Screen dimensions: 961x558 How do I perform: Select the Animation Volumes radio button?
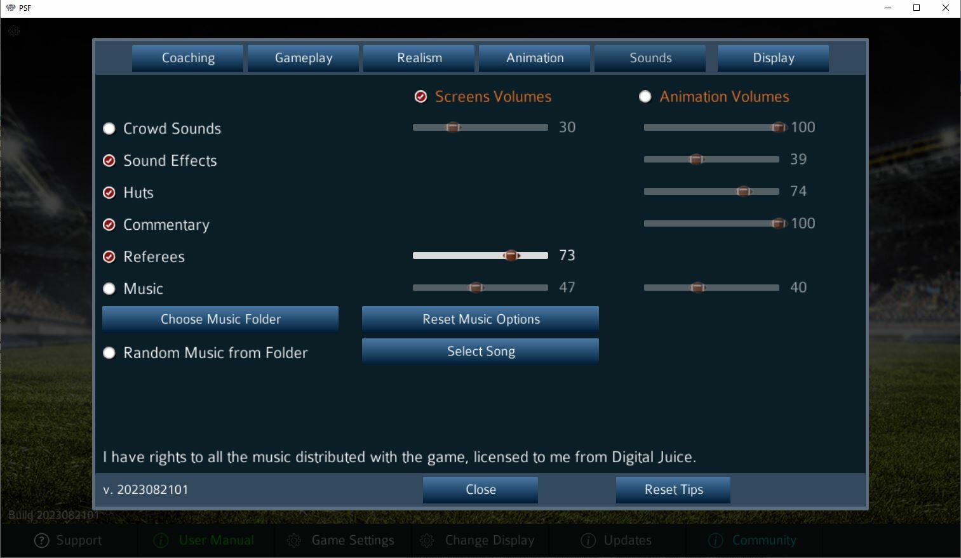(x=645, y=96)
